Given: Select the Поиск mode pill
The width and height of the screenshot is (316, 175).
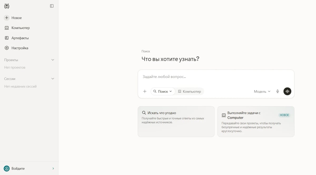Looking at the screenshot, I should tap(163, 91).
